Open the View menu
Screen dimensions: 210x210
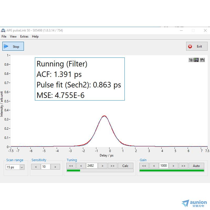[13, 36]
